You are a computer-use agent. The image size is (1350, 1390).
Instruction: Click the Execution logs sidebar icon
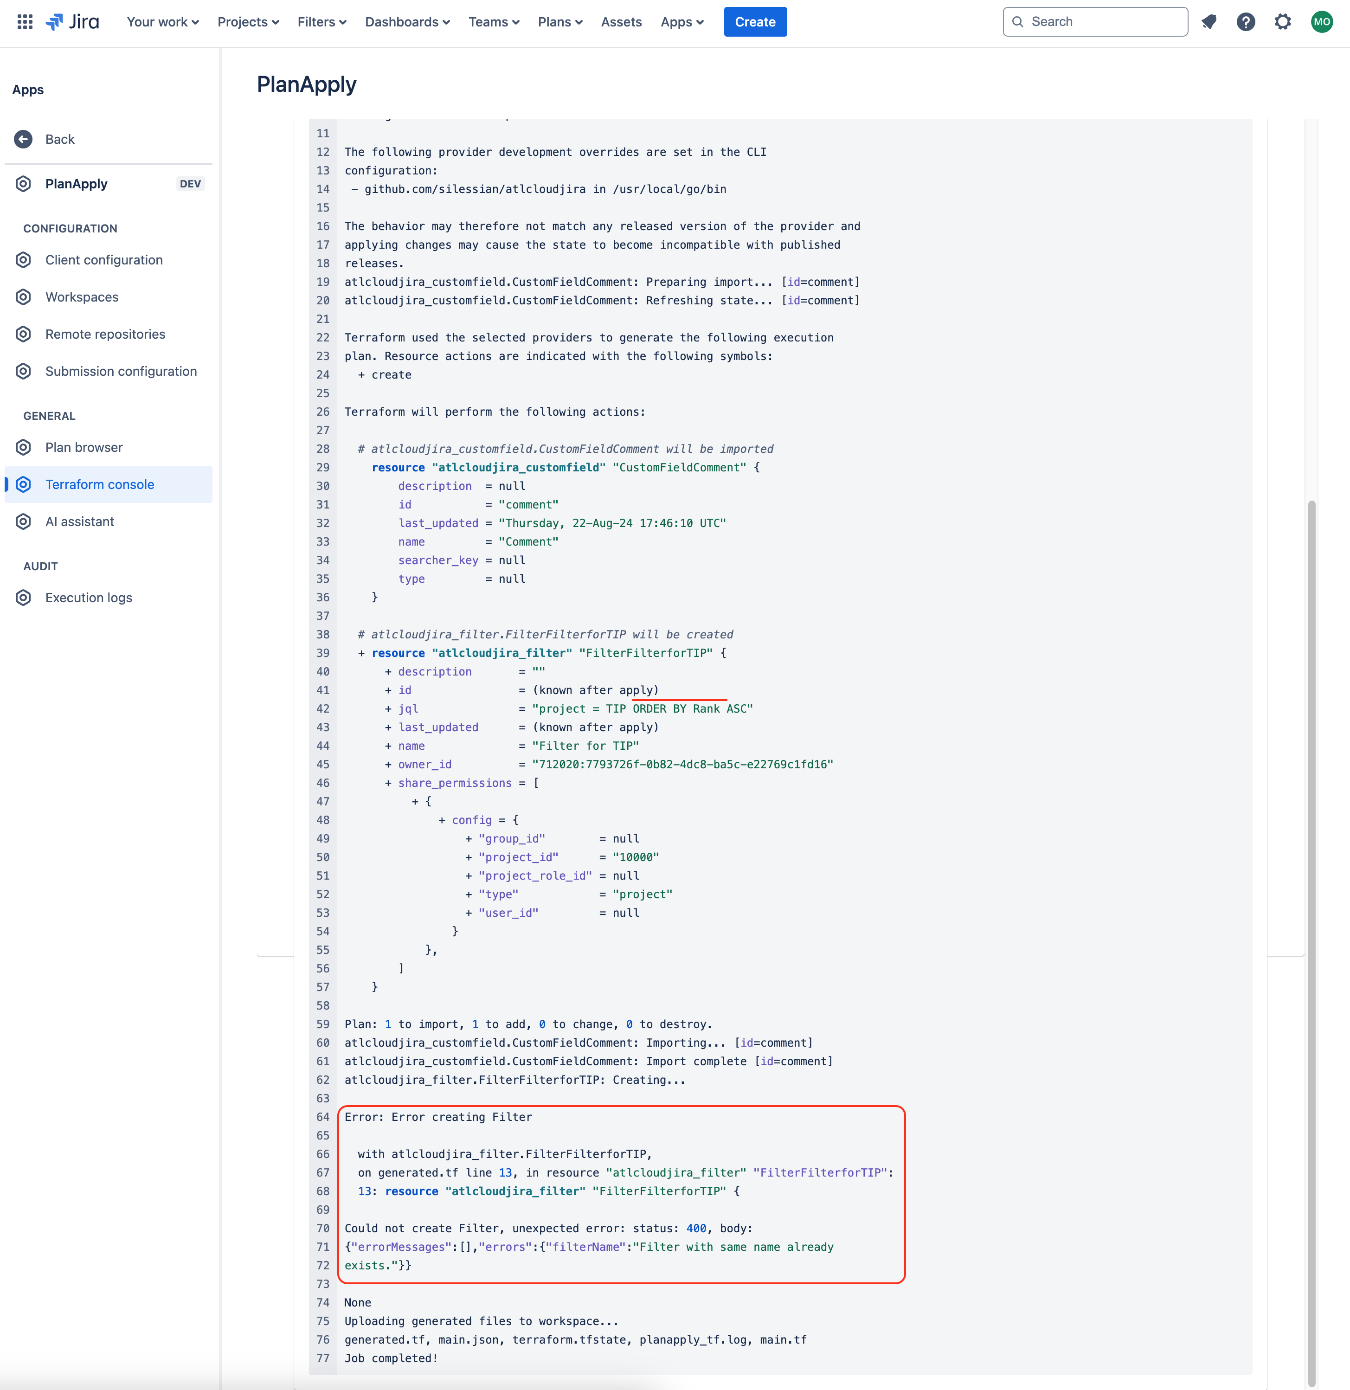coord(23,598)
